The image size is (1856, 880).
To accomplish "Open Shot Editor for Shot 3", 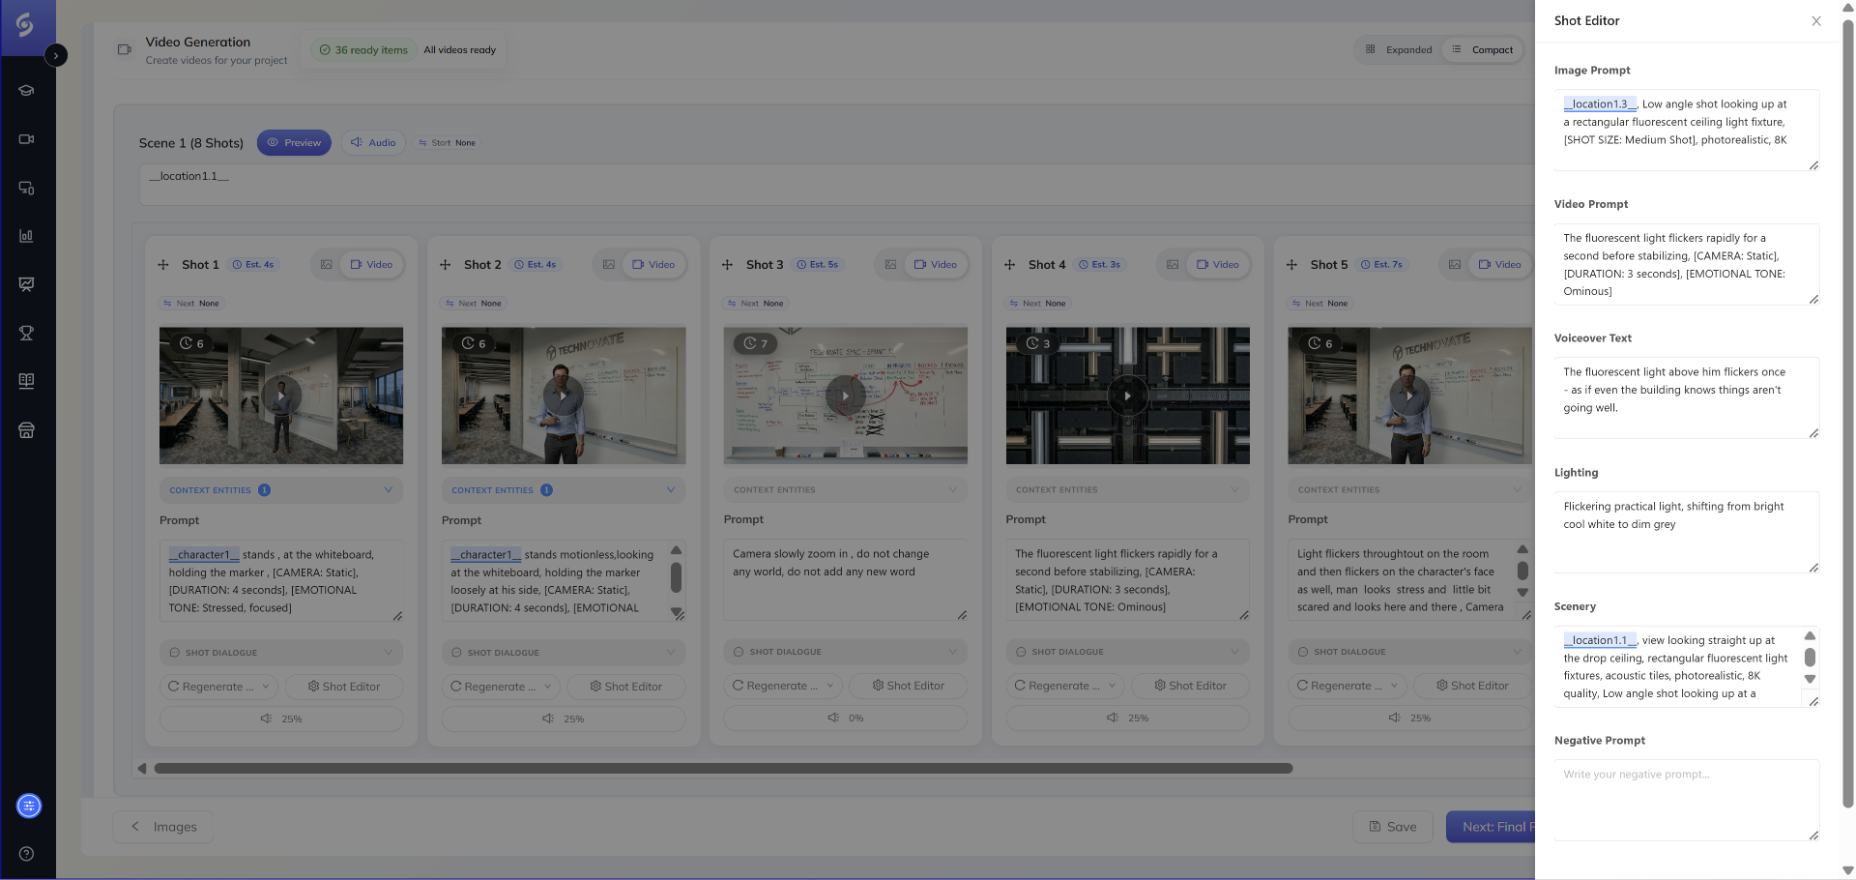I will tap(909, 686).
